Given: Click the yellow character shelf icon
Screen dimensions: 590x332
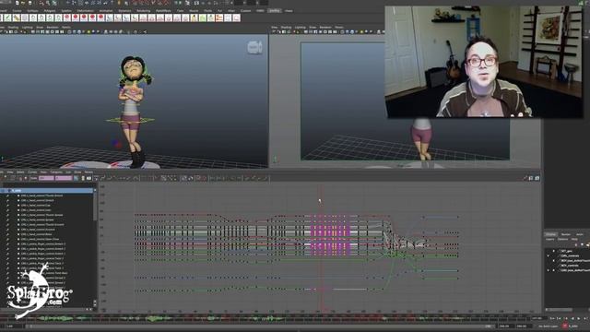Looking at the screenshot, I should tap(195, 18).
